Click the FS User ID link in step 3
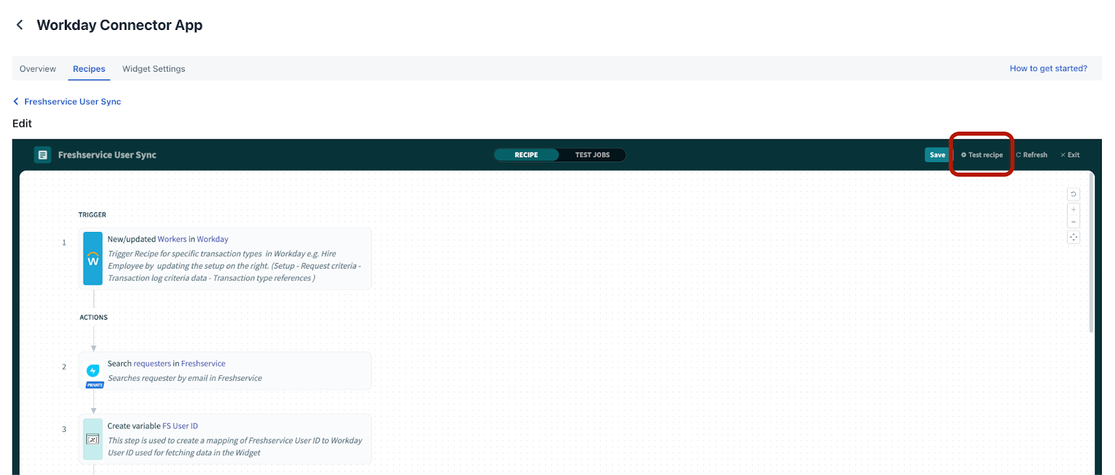The image size is (1115, 475). tap(180, 426)
